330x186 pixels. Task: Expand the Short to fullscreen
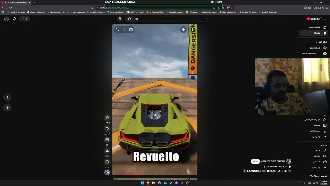[x=117, y=30]
